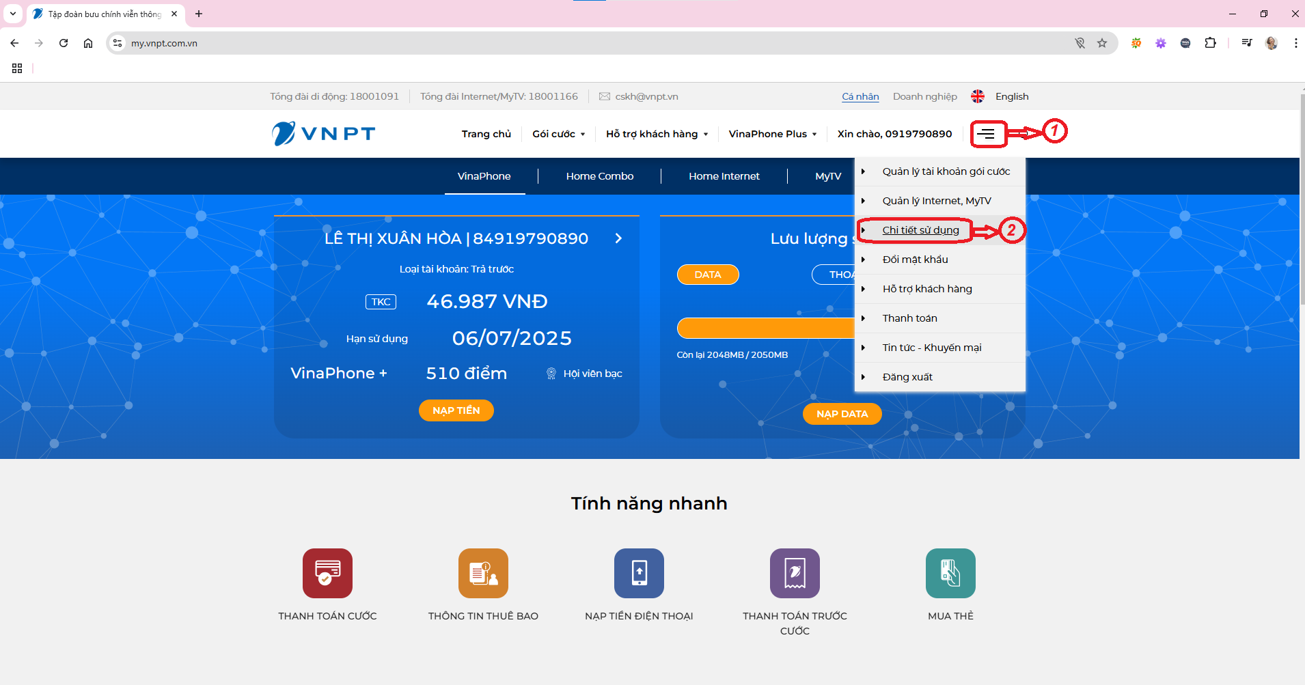Click the purple flower extension icon
The width and height of the screenshot is (1305, 685).
[x=1161, y=43]
